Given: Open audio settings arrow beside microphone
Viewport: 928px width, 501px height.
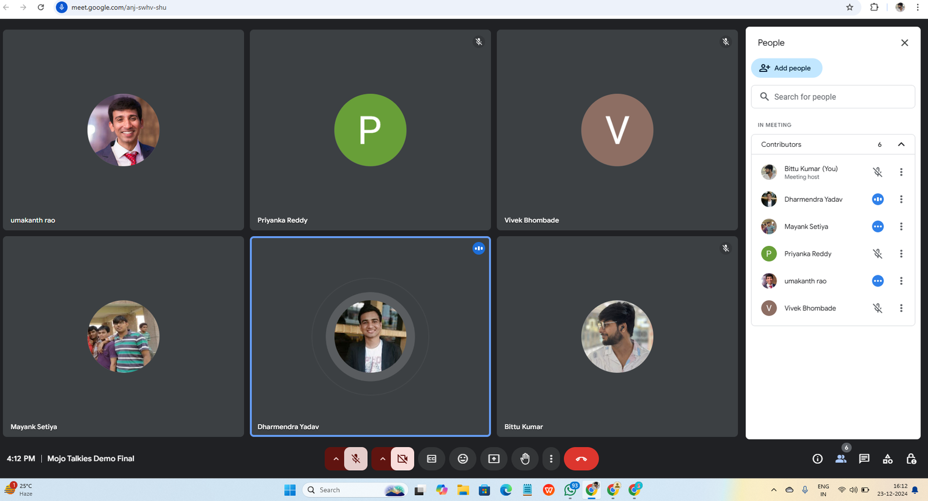Looking at the screenshot, I should pos(335,459).
